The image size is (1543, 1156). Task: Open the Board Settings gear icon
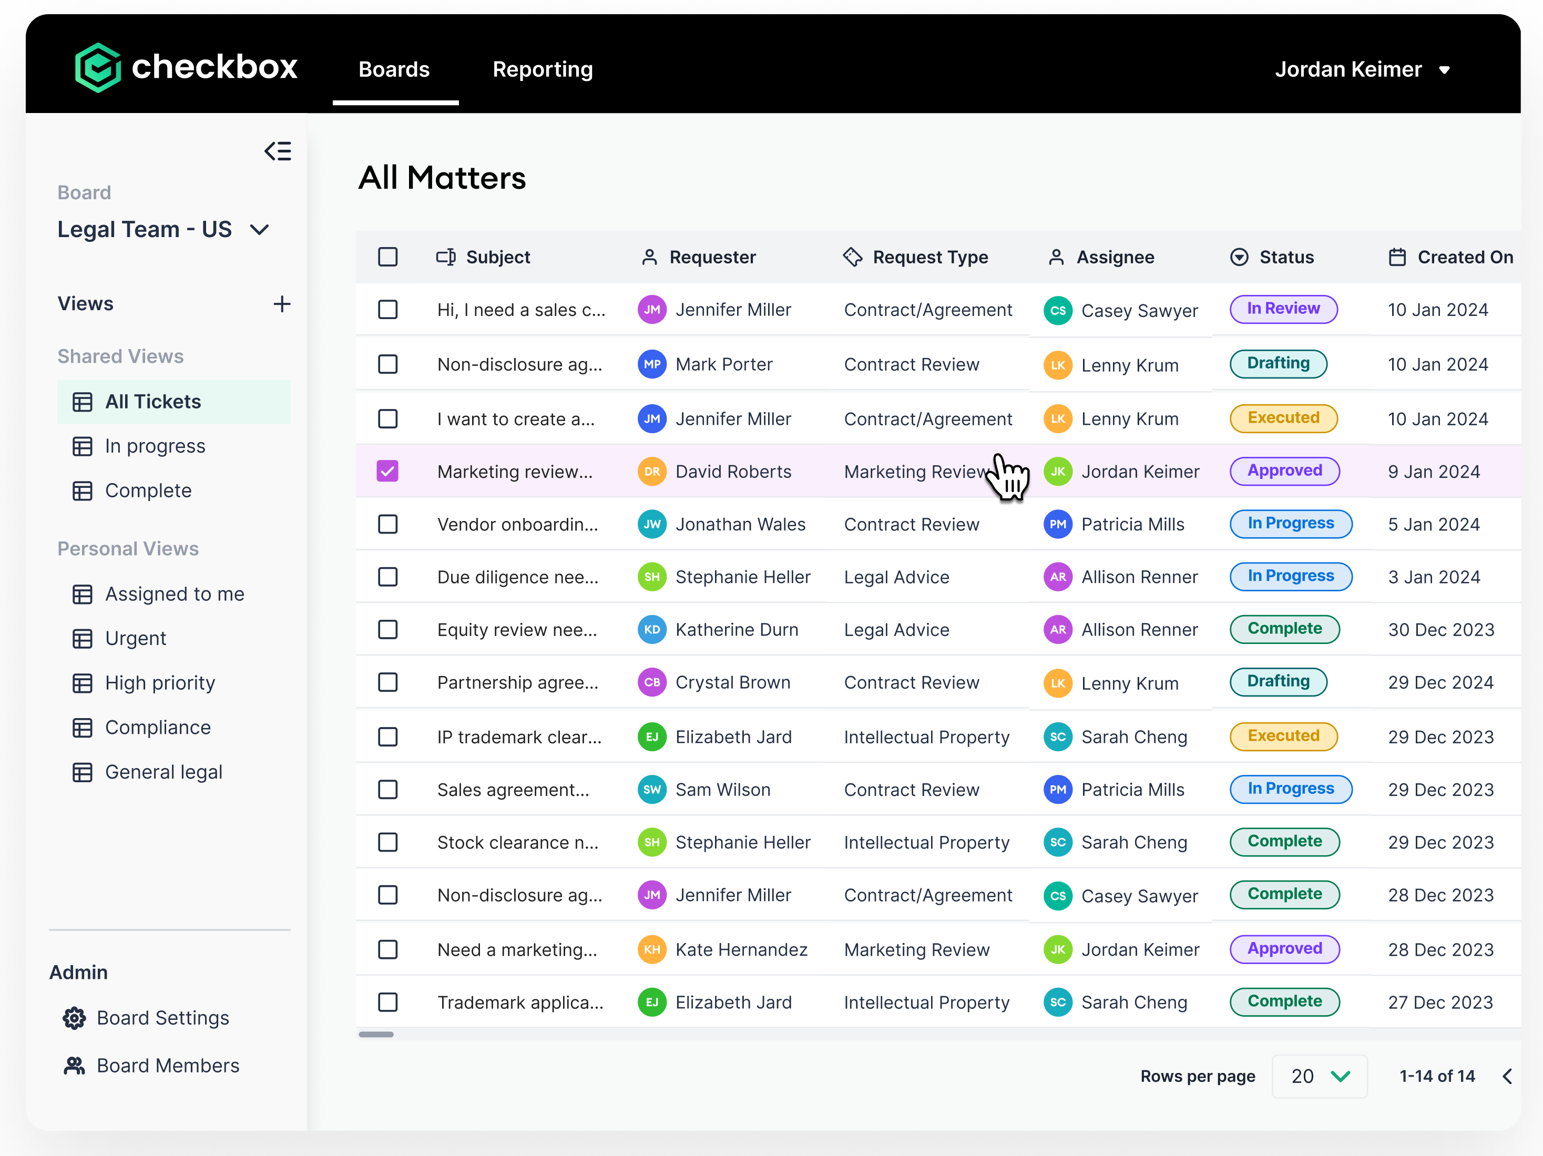tap(75, 1019)
